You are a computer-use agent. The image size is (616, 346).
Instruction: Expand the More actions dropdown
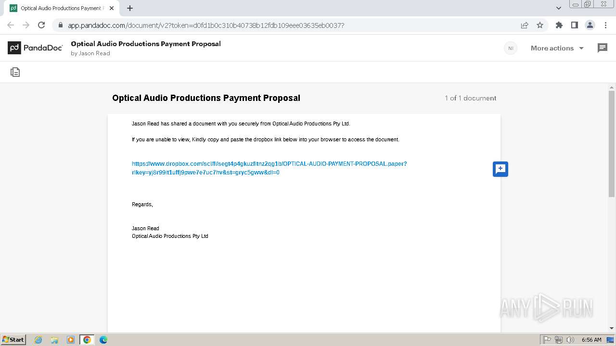[x=557, y=48]
